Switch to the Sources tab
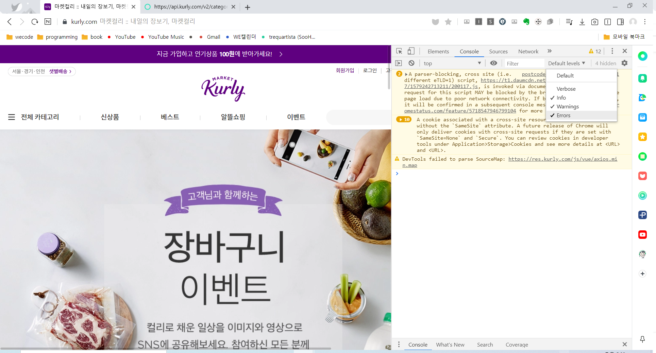This screenshot has width=656, height=353. pyautogui.click(x=498, y=51)
